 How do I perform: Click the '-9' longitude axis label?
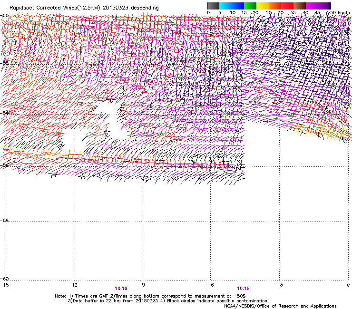[x=142, y=285]
